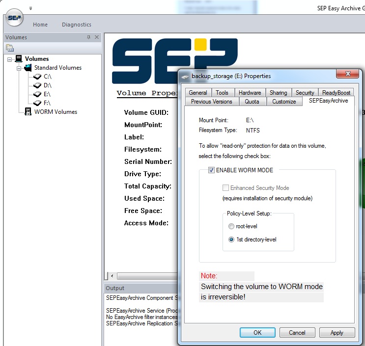Click Apply in the Properties dialog
Image resolution: width=365 pixels, height=346 pixels.
[337, 333]
